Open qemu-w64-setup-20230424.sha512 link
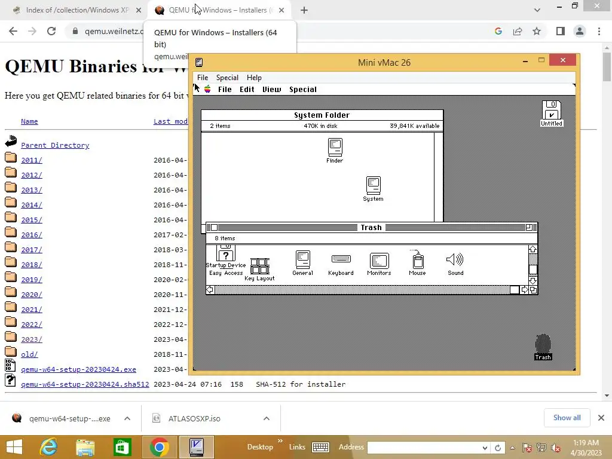Screen dimensions: 612x459 pos(85,384)
